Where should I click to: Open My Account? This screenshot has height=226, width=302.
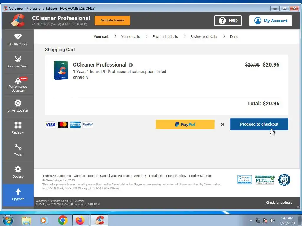[270, 21]
